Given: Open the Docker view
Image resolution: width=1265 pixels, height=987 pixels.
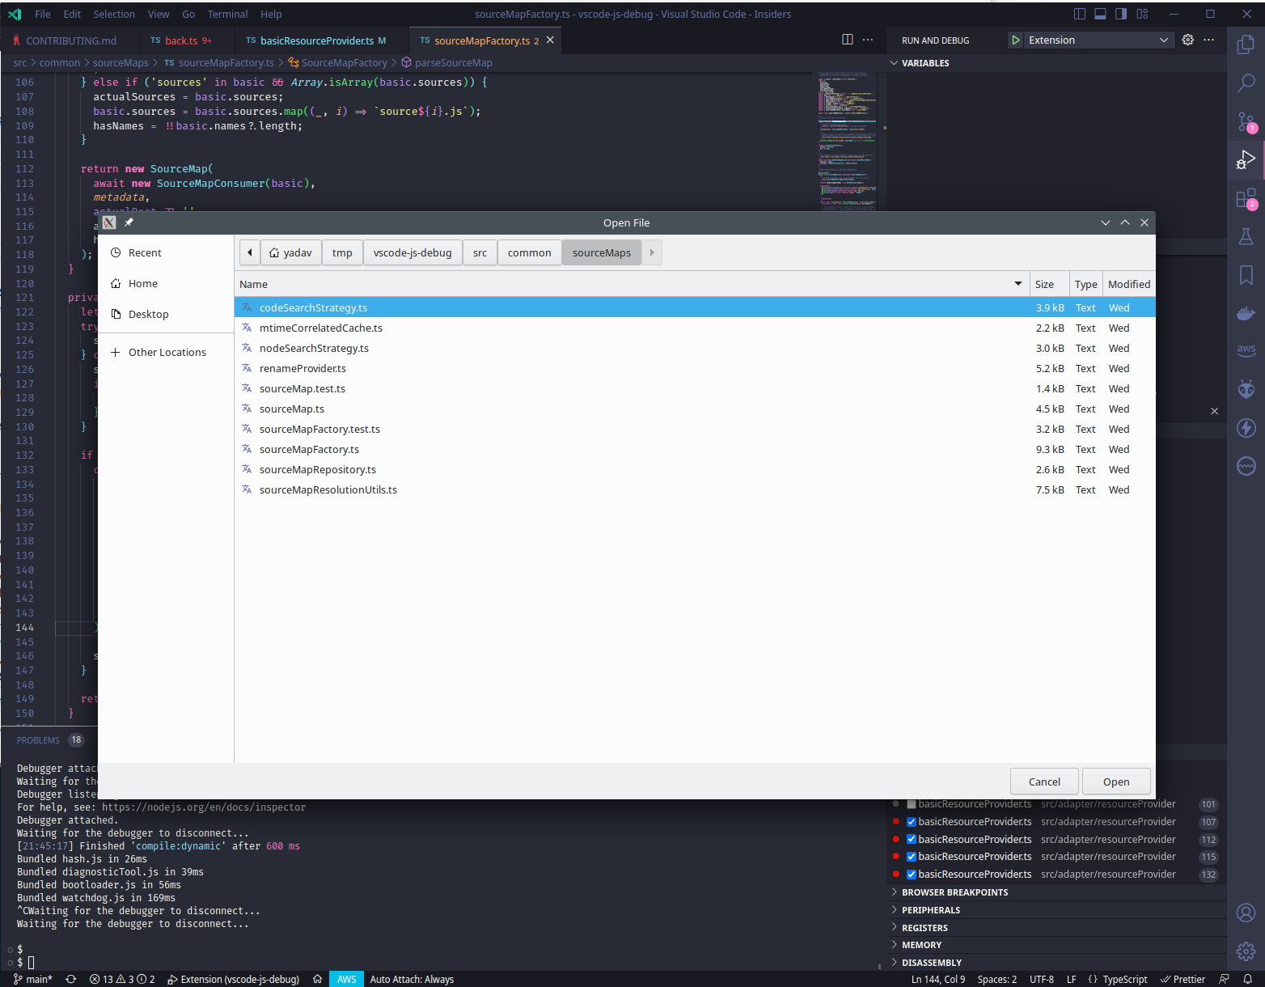Looking at the screenshot, I should click(1246, 313).
